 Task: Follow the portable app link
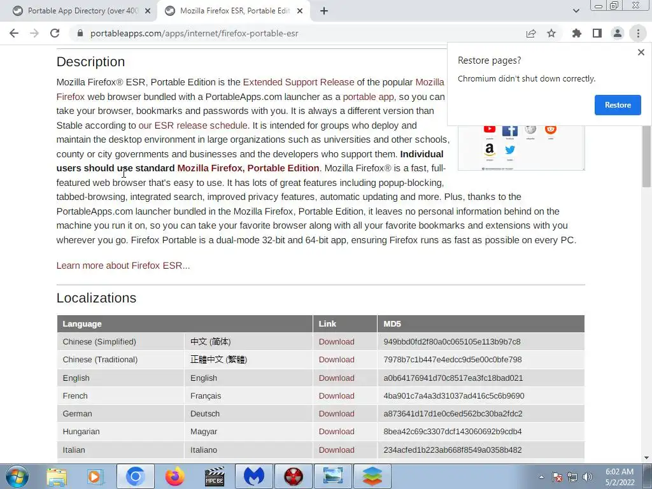click(368, 97)
